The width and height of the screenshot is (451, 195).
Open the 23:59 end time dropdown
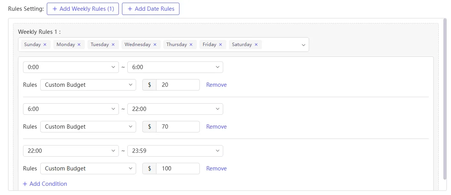(x=175, y=151)
